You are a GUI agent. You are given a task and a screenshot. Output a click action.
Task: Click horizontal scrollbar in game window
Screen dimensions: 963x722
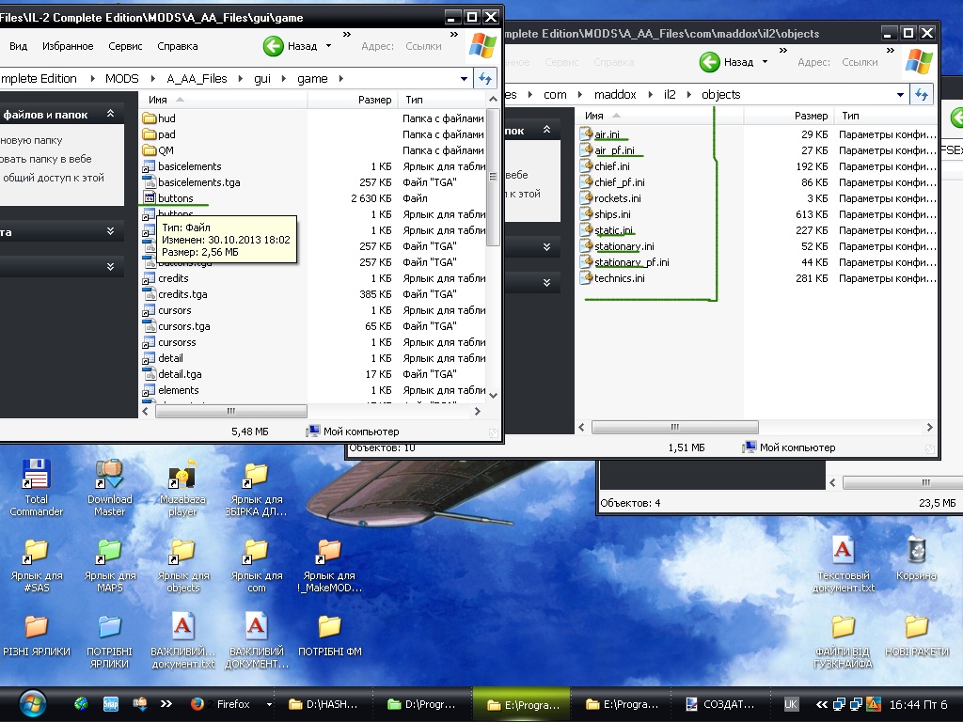tap(231, 412)
